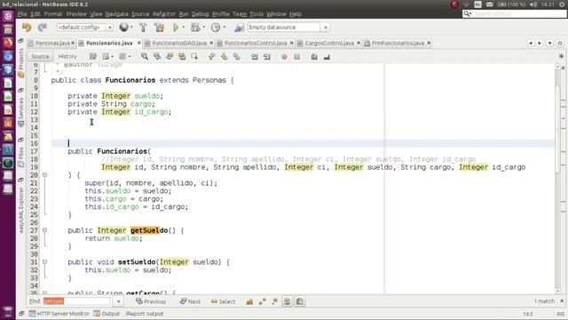Click the Debug Project icon
This screenshot has height=320, width=568.
[x=195, y=28]
